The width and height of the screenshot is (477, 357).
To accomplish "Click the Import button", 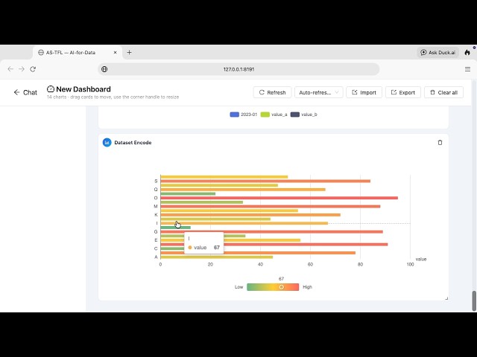I will pyautogui.click(x=364, y=92).
